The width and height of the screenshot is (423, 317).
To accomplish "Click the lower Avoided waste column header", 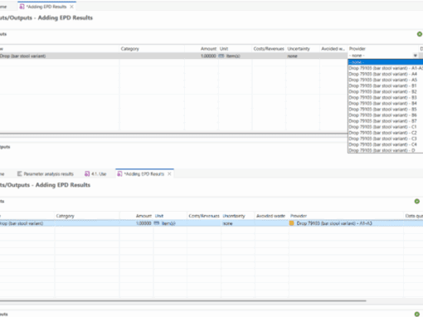I will pos(271,216).
